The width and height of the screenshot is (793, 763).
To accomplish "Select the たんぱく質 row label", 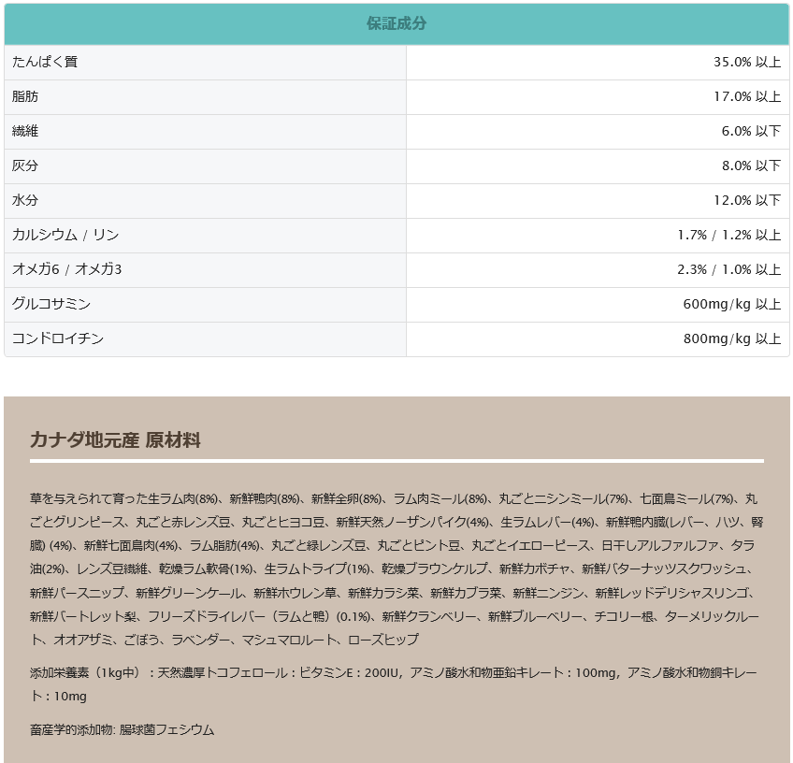I will pos(45,63).
